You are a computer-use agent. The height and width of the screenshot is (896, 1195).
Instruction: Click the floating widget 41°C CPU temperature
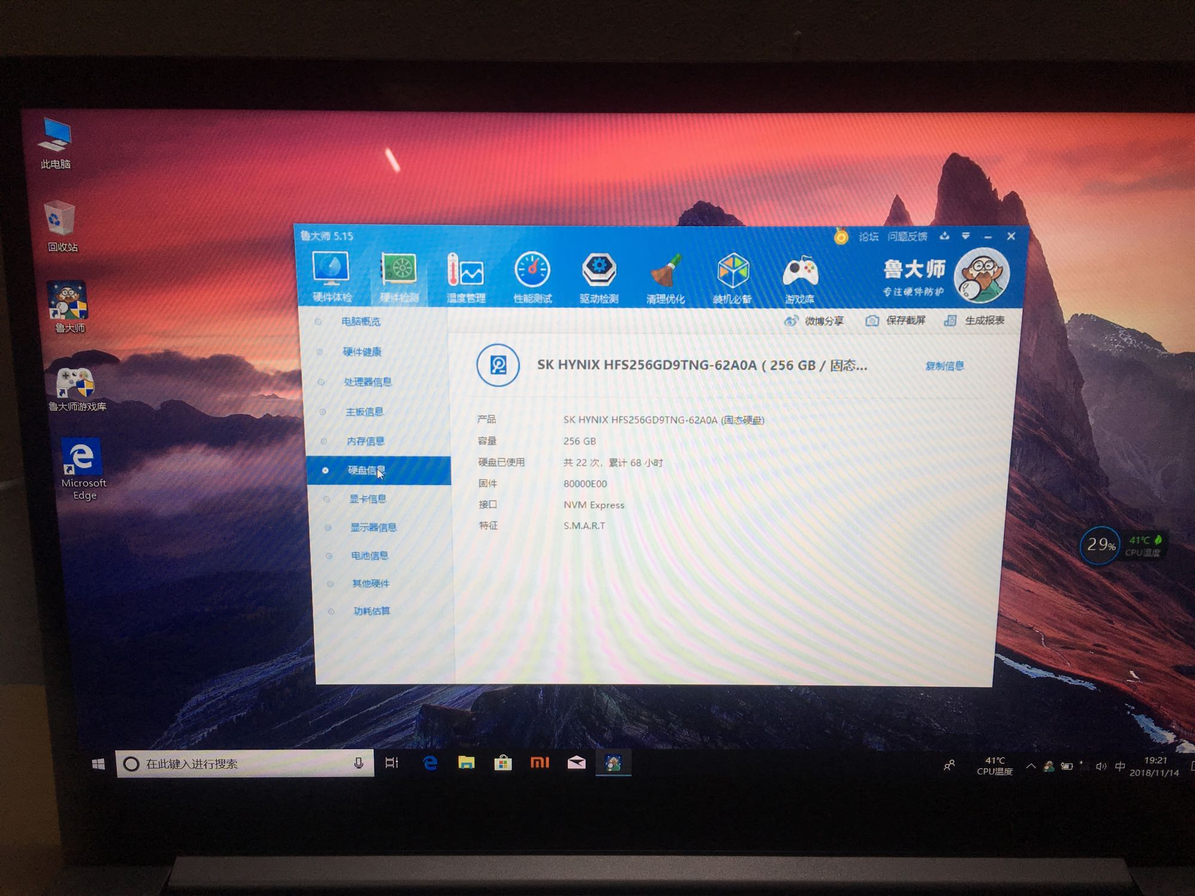coord(1143,546)
